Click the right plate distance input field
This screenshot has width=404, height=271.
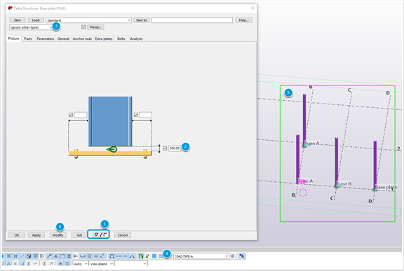click(x=146, y=115)
